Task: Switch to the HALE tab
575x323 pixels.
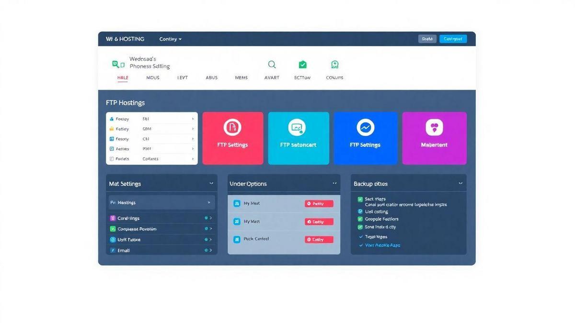Action: 123,78
